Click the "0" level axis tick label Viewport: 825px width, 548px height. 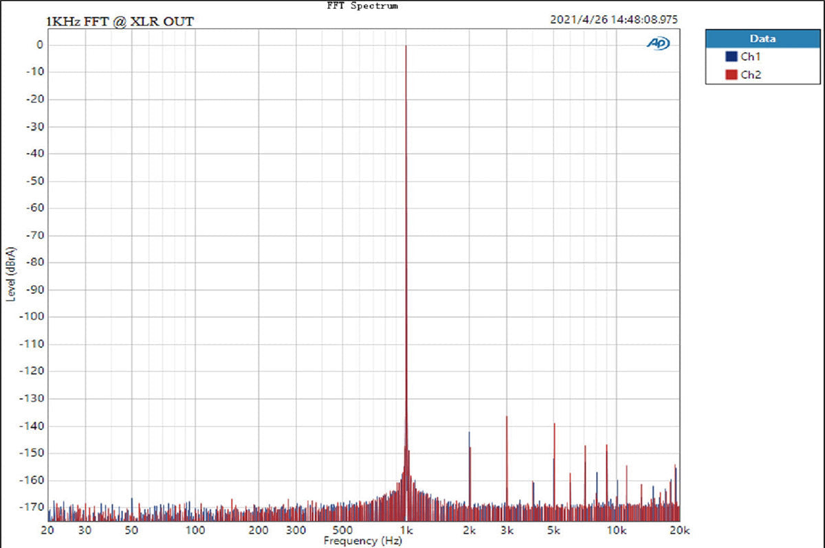coord(40,45)
